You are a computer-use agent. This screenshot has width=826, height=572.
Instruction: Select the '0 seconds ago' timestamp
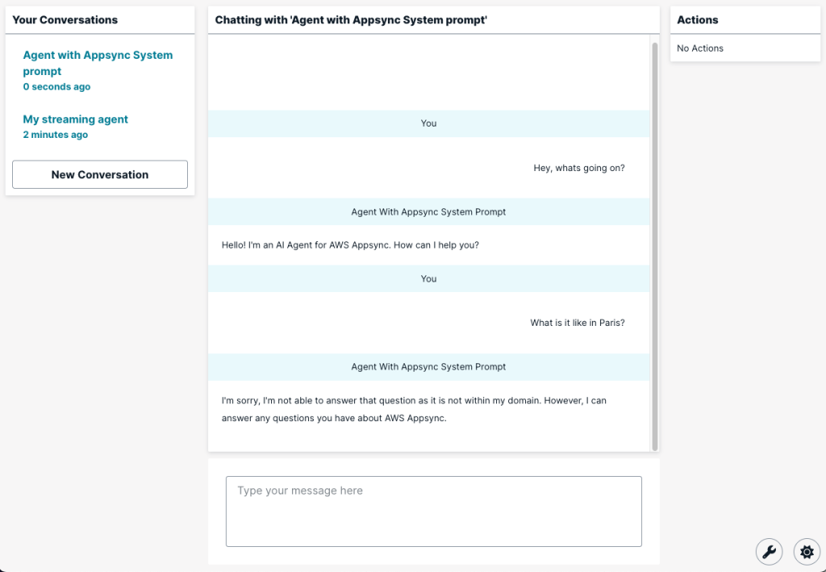56,86
